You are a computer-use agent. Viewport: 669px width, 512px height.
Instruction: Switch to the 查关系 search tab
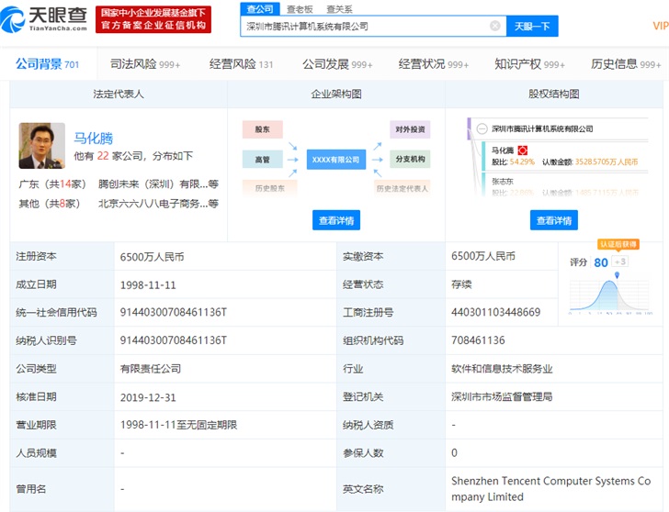point(339,9)
